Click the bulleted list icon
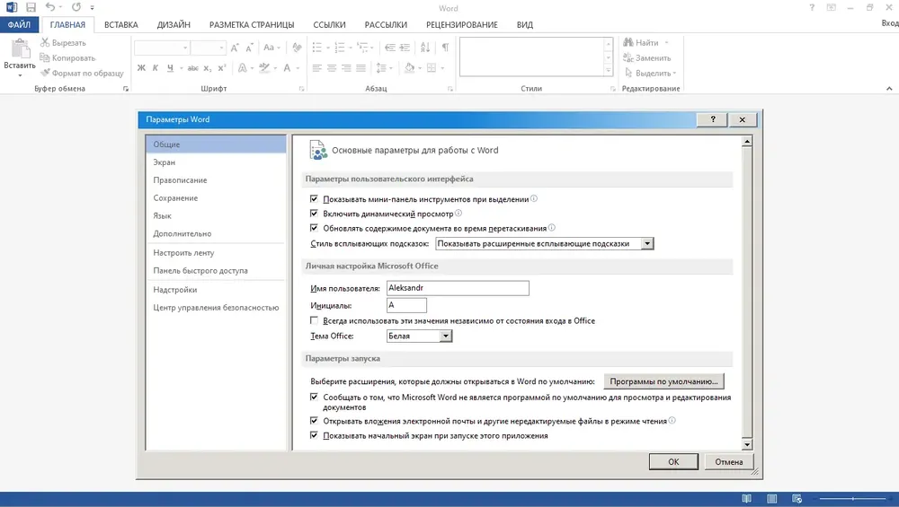Screen dimensions: 899x507 point(316,48)
